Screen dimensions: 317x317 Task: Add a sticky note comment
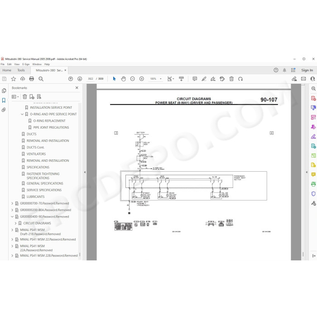click(x=195, y=79)
